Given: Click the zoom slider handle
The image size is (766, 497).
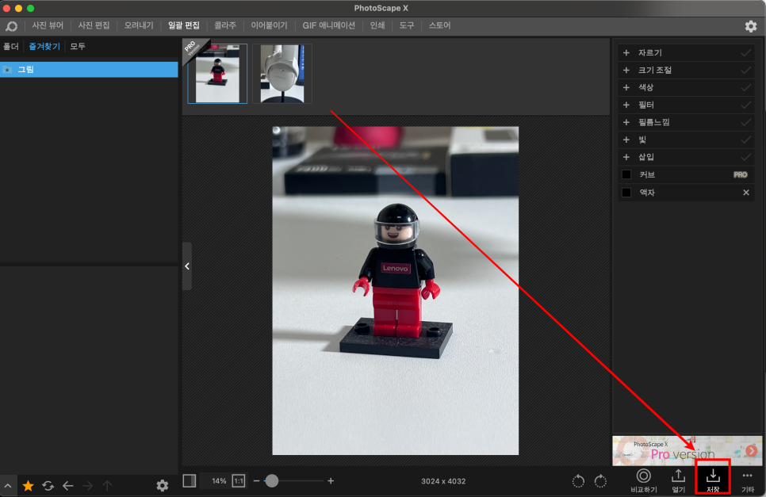Looking at the screenshot, I should (272, 481).
